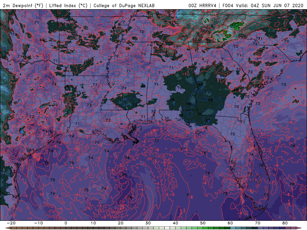This screenshot has width=307, height=230.
Task: Click the "2m Dewpoint (°F)" title text
Action: click(23, 5)
